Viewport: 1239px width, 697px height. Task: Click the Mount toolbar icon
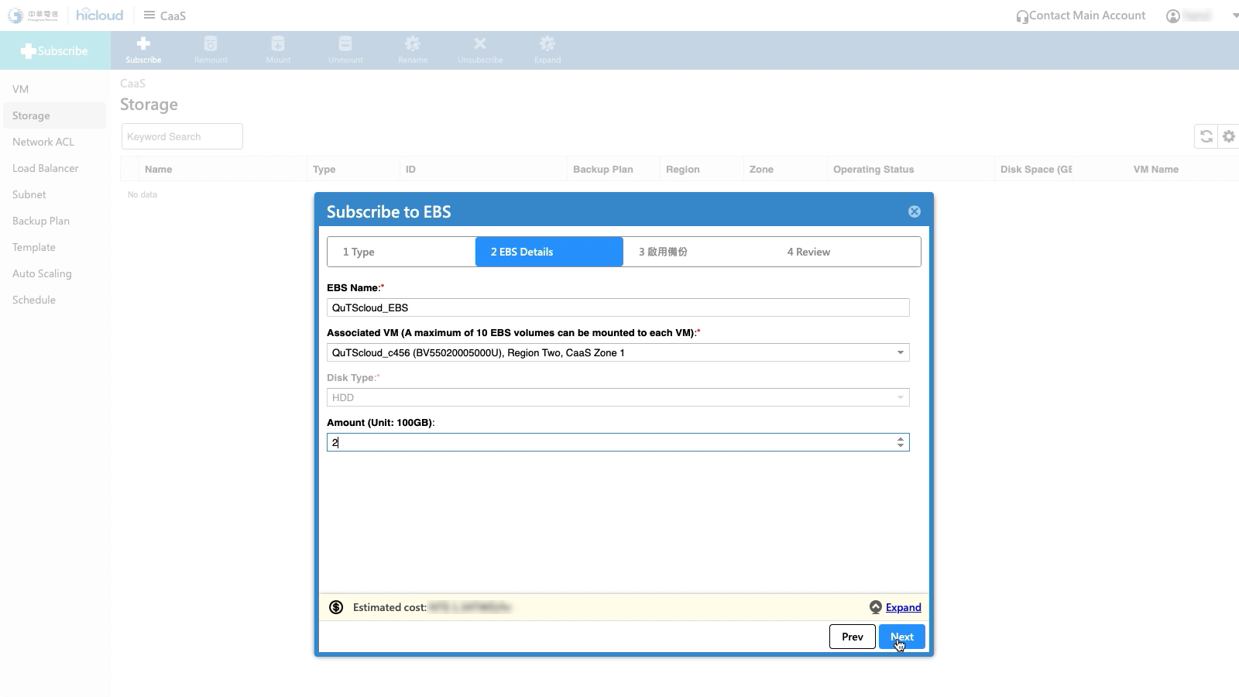point(278,44)
